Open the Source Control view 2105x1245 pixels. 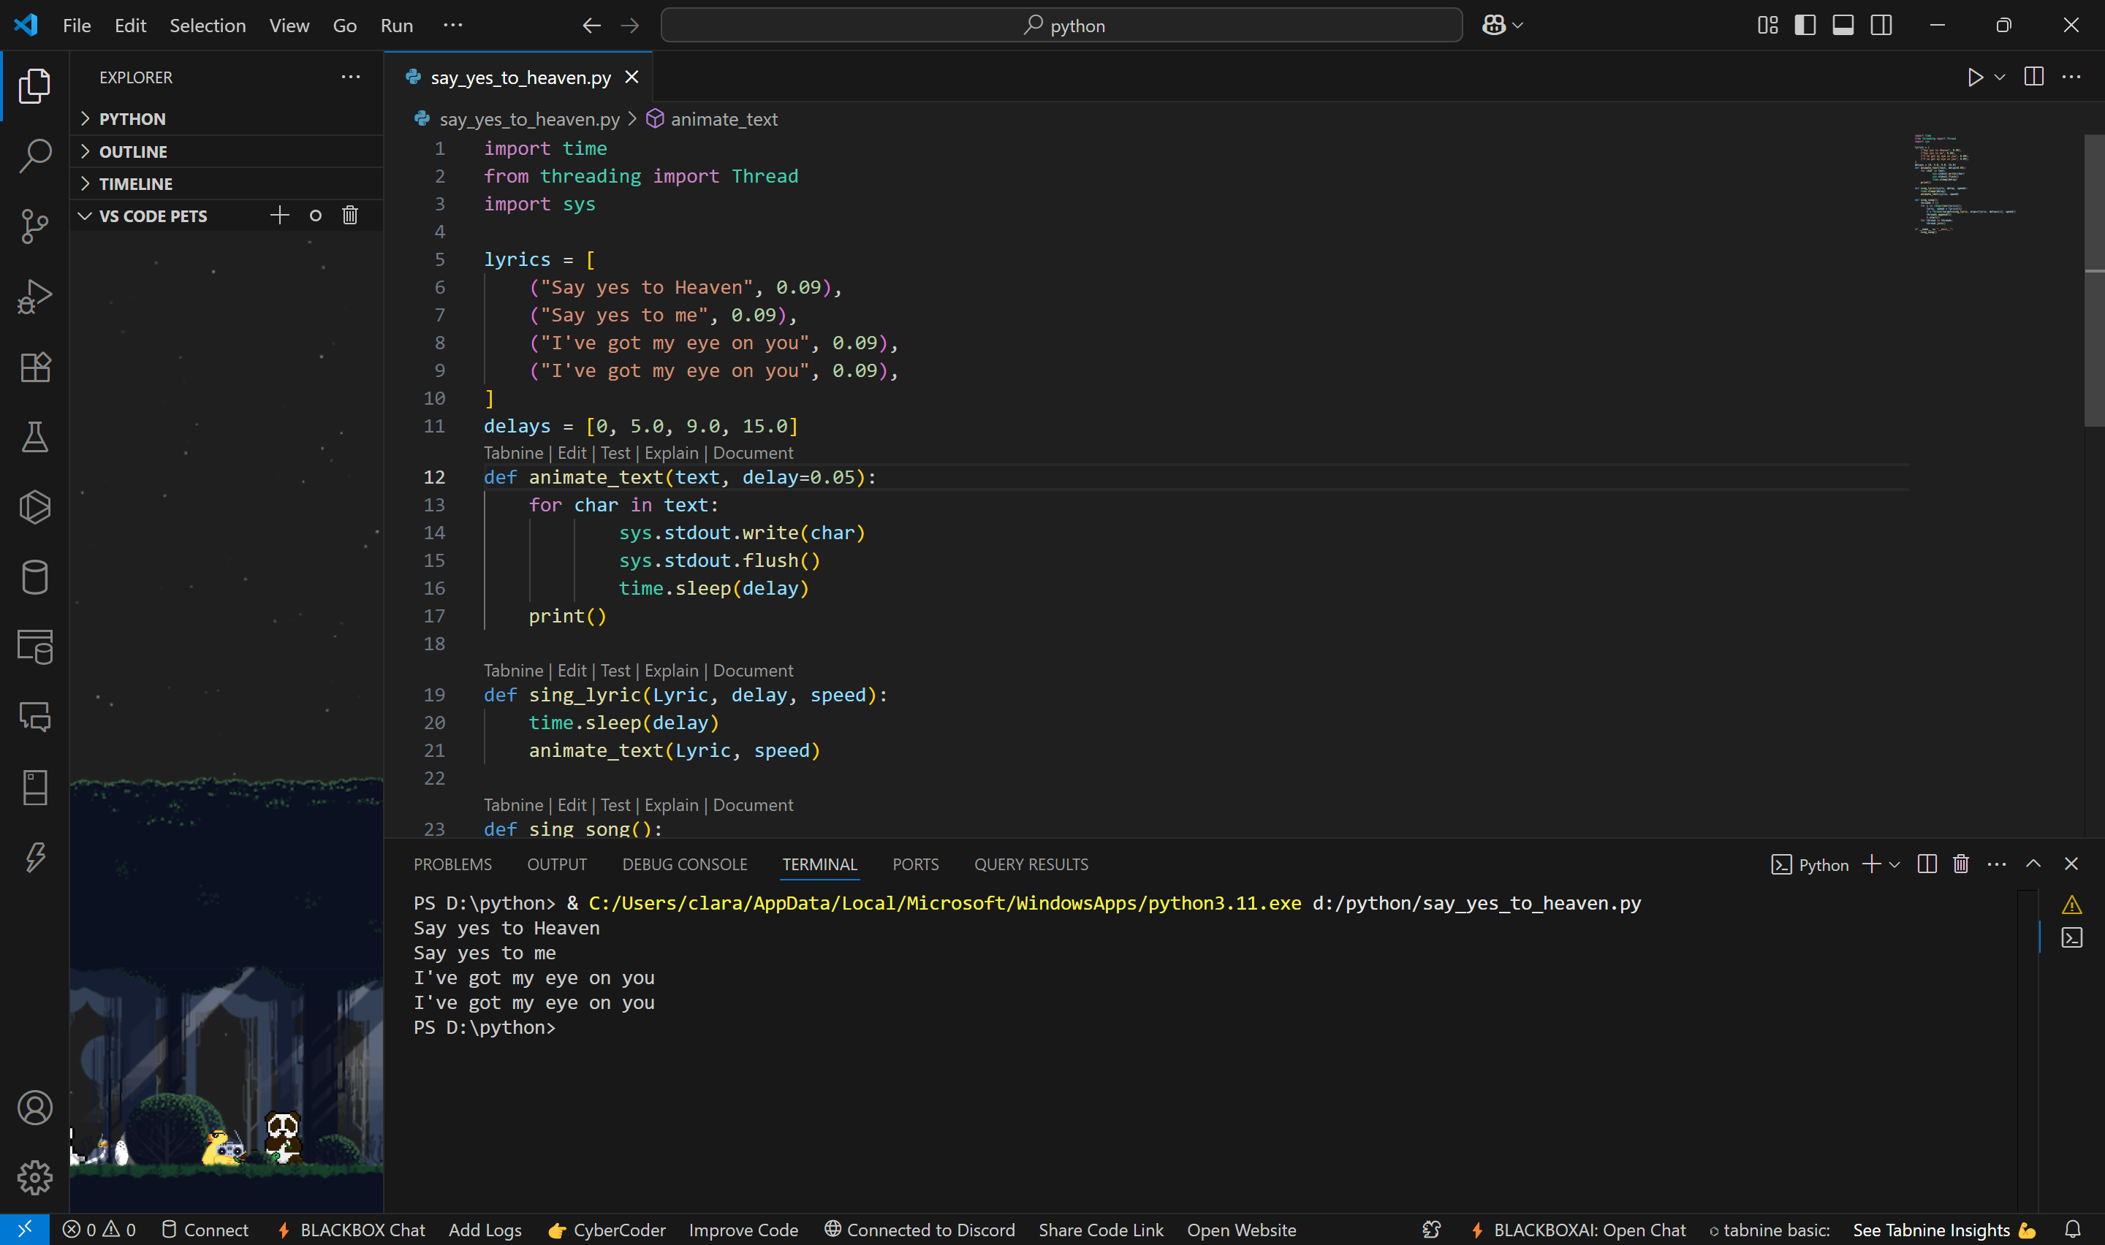34,225
